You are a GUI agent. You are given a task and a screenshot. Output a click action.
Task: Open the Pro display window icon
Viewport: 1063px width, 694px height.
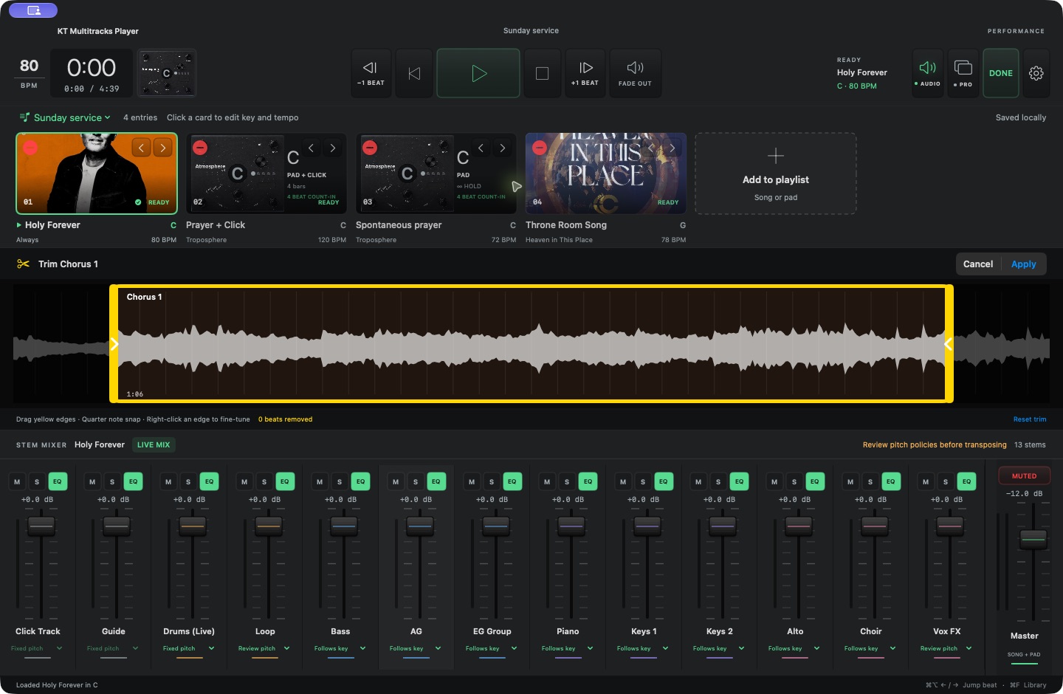point(963,73)
